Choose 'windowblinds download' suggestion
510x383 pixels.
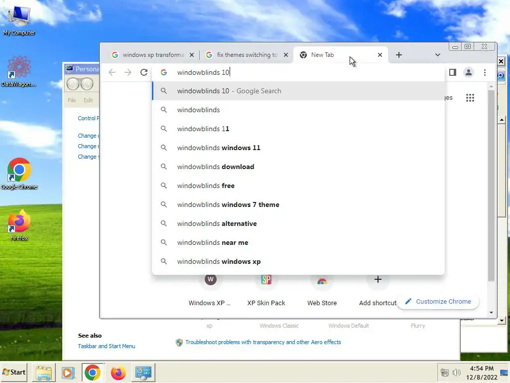298,167
